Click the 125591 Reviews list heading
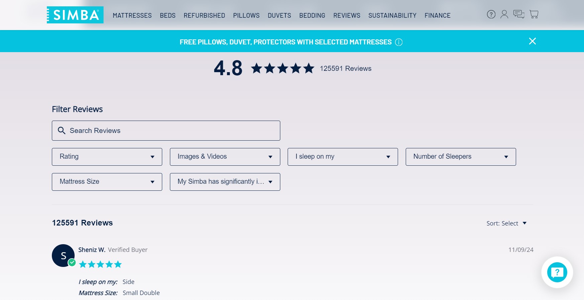 click(x=82, y=223)
